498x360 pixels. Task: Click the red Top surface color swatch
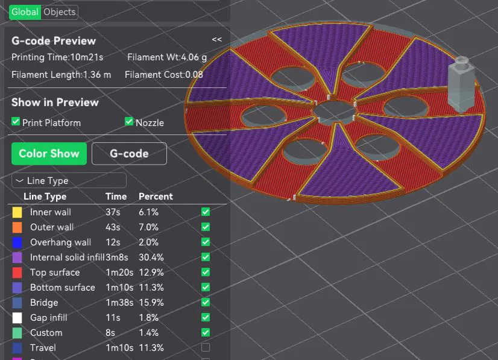[x=17, y=273]
